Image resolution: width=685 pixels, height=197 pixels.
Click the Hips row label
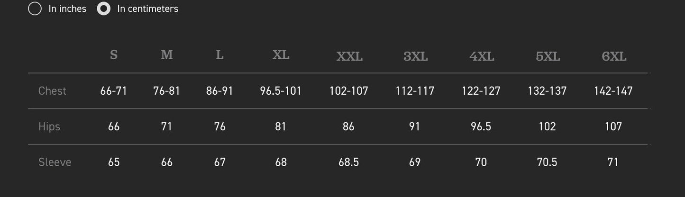click(49, 126)
